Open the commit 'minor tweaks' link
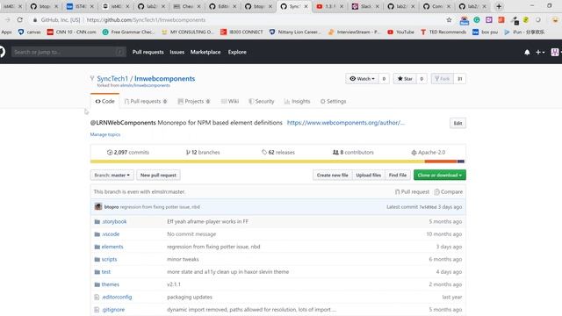The image size is (562, 316). (x=183, y=259)
